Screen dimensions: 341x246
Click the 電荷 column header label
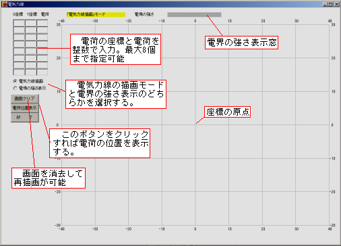point(45,14)
